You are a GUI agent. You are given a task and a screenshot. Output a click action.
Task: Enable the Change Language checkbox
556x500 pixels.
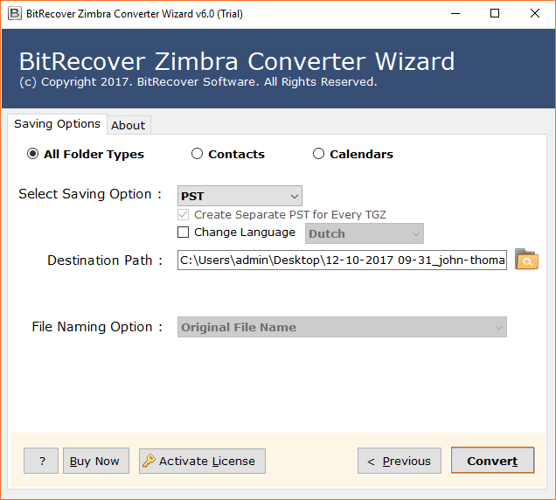(183, 233)
